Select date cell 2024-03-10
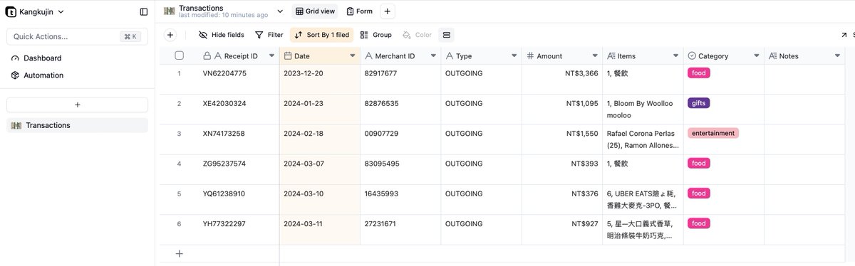The image size is (855, 266). coord(320,199)
